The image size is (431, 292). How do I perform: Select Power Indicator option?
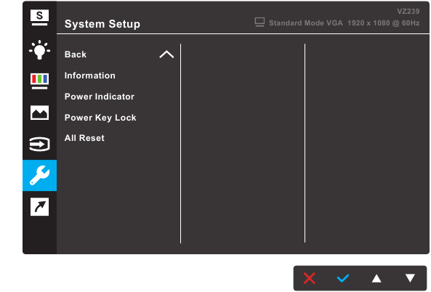click(100, 97)
